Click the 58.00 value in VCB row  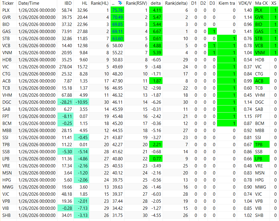click(x=117, y=46)
